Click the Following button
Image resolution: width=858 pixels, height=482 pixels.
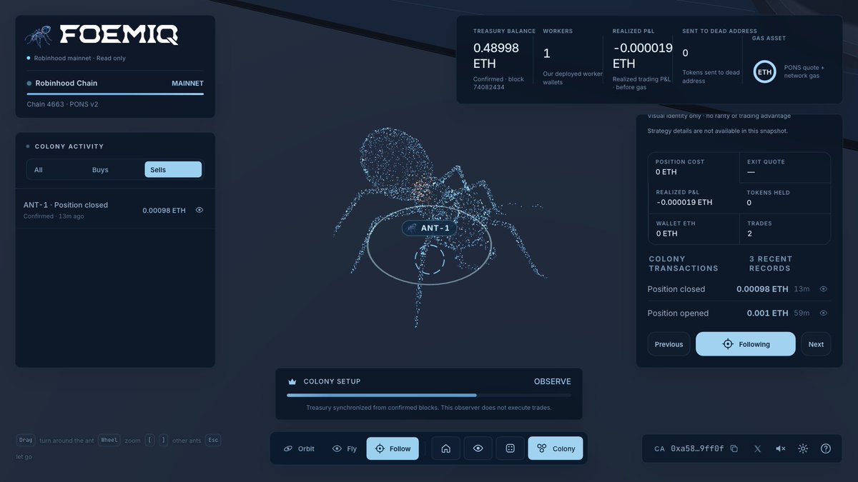[745, 344]
